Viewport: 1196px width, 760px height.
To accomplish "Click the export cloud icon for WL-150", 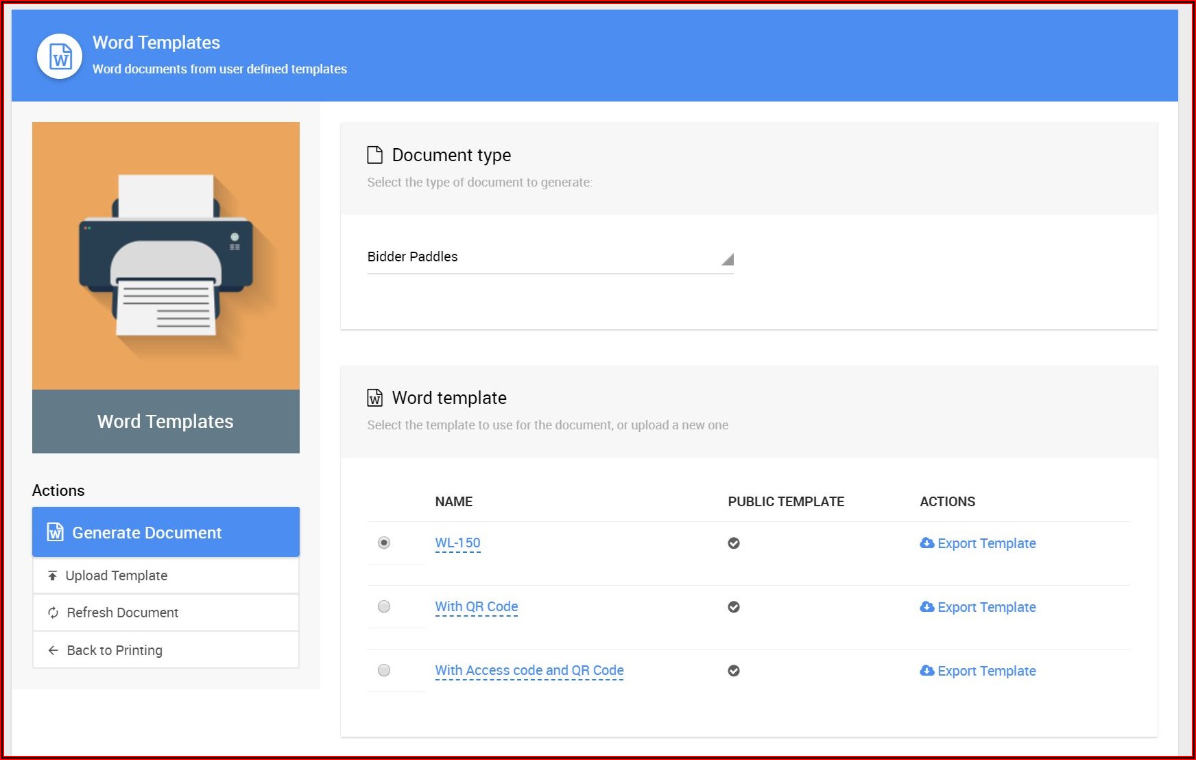I will [926, 543].
